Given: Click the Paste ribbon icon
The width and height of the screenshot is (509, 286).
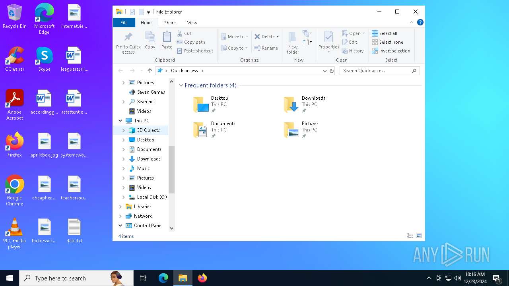Looking at the screenshot, I should (167, 37).
